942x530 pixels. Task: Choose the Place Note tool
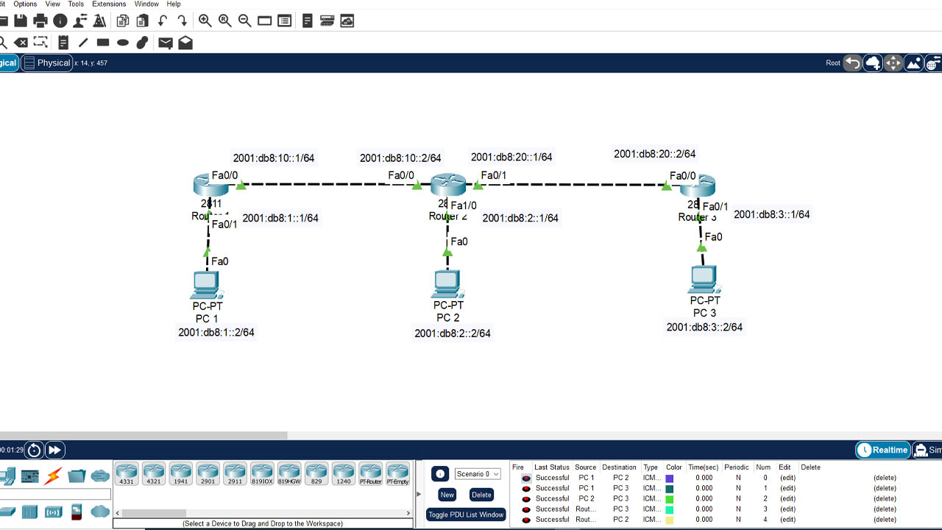pos(63,43)
